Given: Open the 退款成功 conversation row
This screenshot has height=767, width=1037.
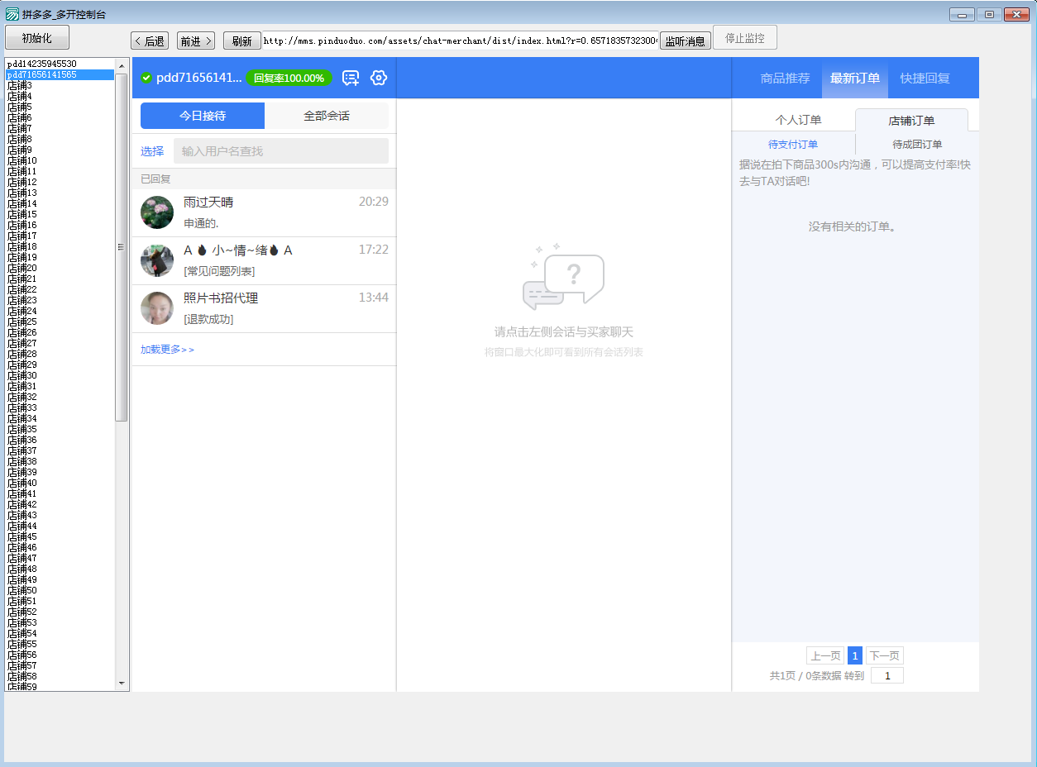Looking at the screenshot, I should pyautogui.click(x=265, y=308).
